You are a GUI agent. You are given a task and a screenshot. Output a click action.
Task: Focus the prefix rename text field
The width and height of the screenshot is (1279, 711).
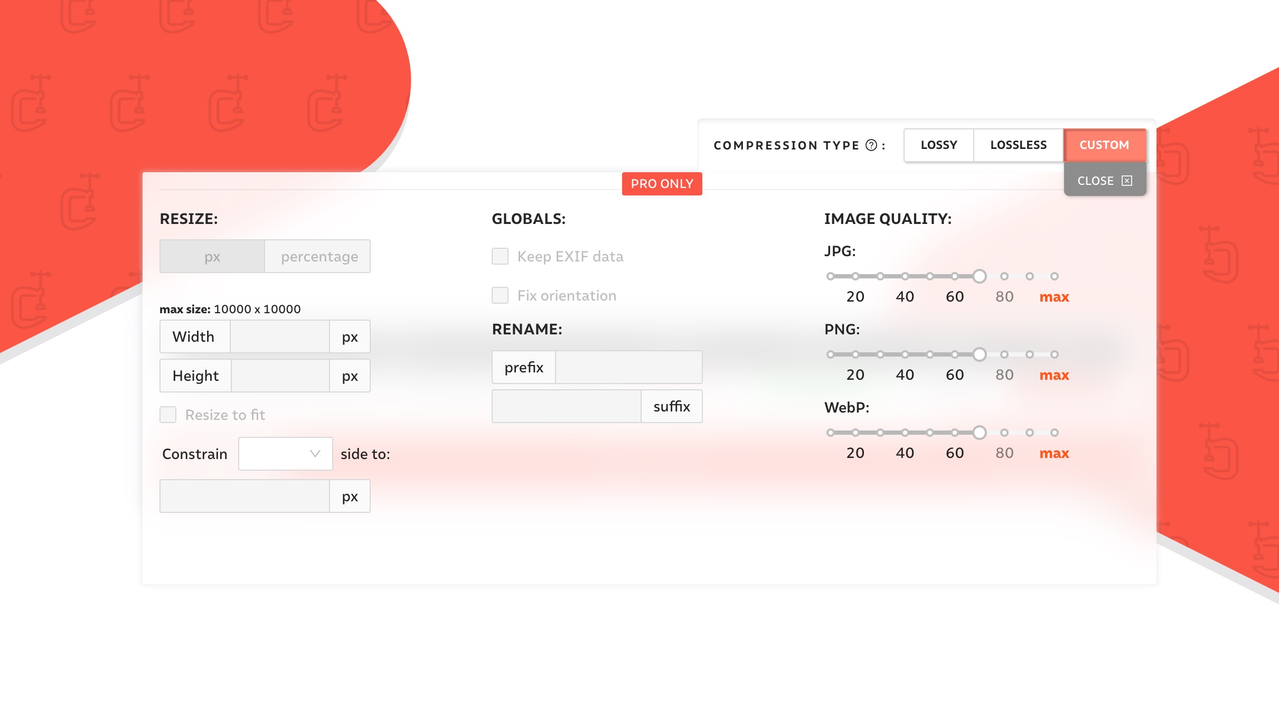point(628,367)
